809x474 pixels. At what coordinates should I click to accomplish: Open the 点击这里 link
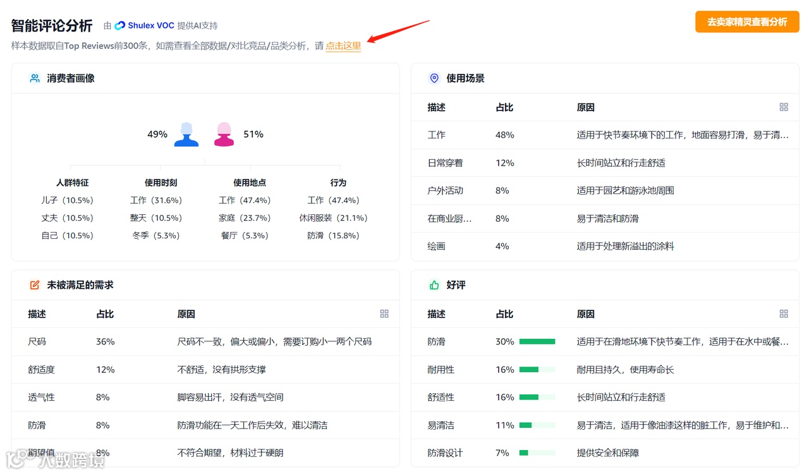click(343, 46)
